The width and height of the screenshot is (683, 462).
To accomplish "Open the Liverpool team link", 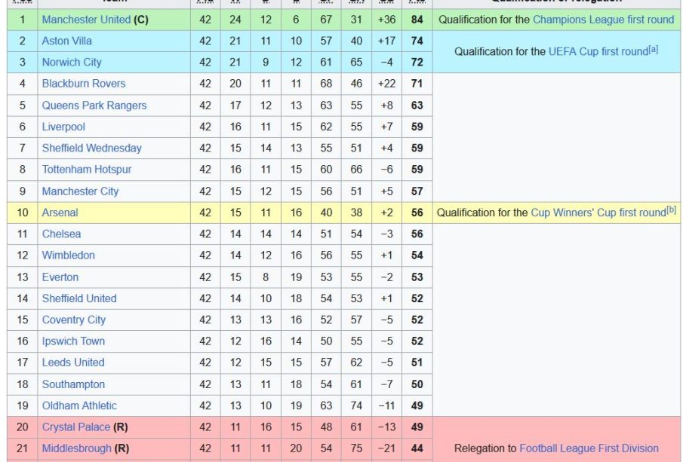I will [x=63, y=127].
